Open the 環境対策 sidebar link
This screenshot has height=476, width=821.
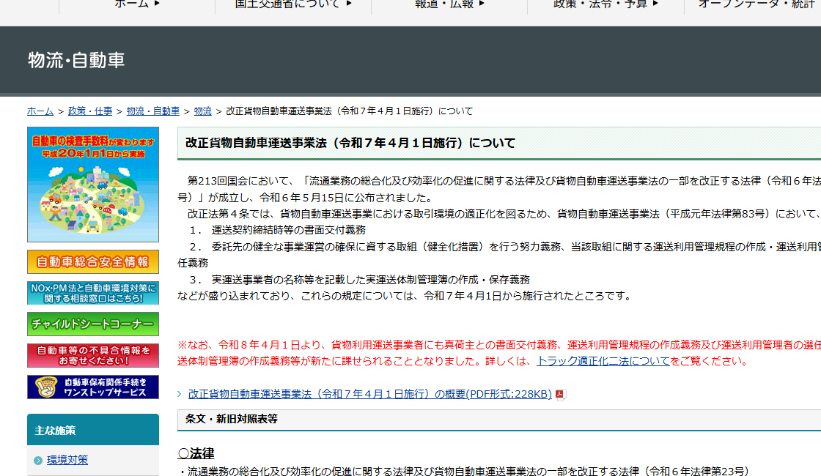pyautogui.click(x=67, y=460)
